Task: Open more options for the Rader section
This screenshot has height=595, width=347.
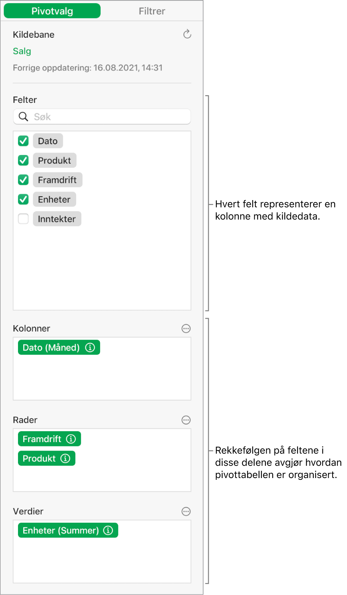Action: (186, 420)
